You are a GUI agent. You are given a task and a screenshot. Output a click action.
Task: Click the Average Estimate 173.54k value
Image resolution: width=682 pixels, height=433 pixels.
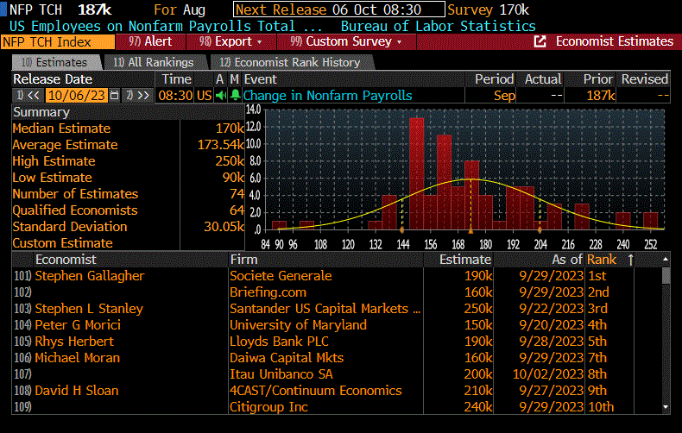click(221, 145)
